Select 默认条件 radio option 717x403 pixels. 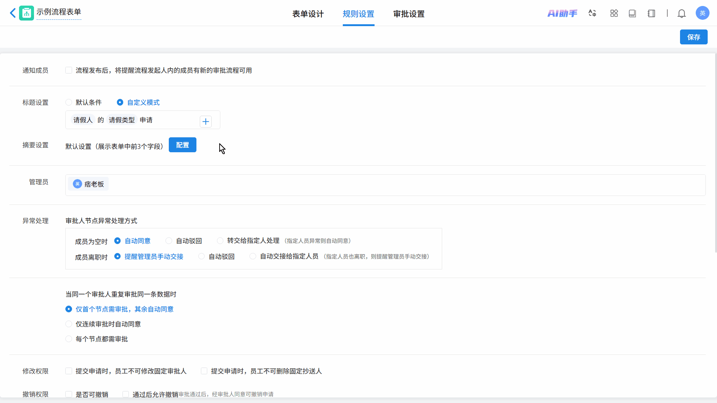pyautogui.click(x=69, y=102)
